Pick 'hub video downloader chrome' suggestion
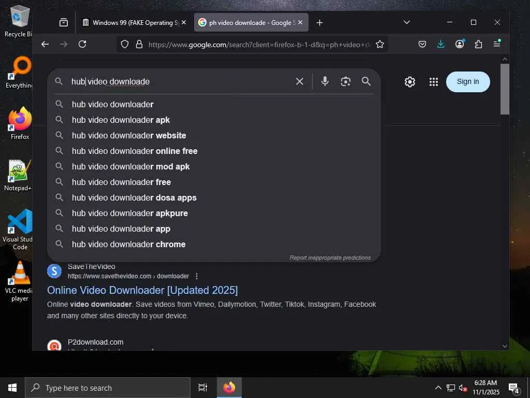The image size is (530, 398). (214, 245)
